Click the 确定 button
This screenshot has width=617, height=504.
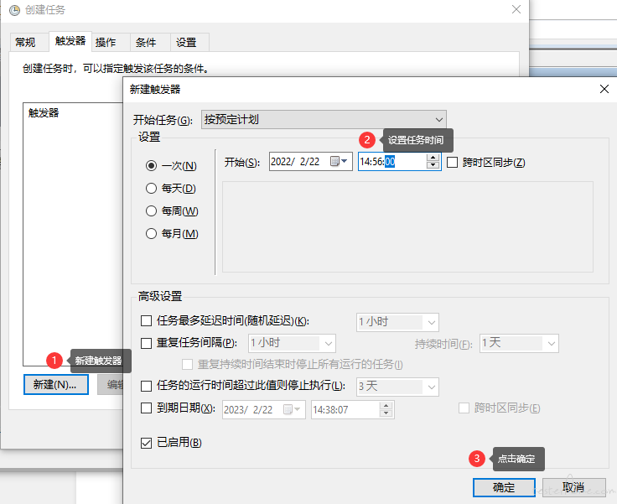tap(504, 487)
